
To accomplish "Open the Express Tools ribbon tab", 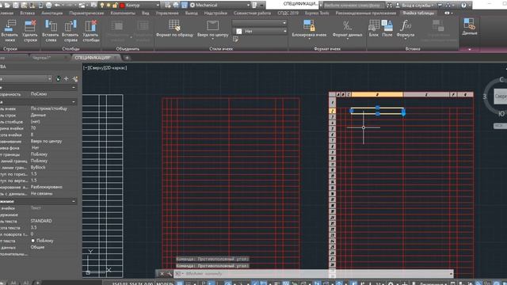I will tap(317, 13).
